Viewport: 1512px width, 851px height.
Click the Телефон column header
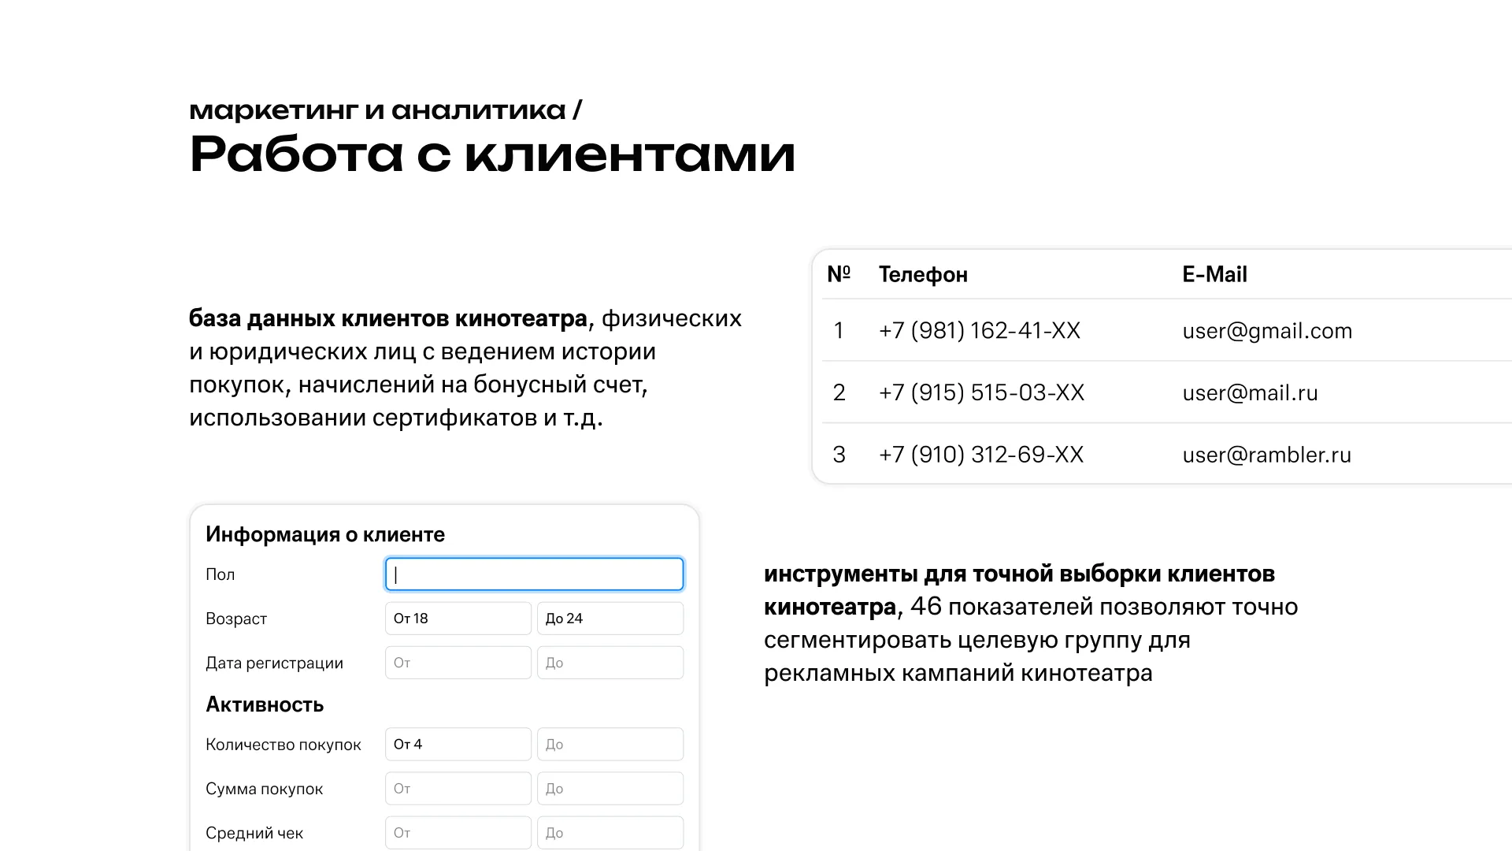(x=923, y=274)
